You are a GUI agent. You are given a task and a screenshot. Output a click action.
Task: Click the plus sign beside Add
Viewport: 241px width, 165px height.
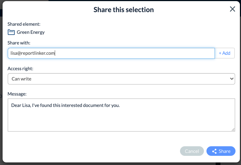tap(220, 53)
